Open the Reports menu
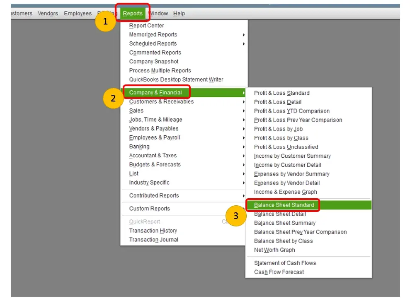Screen dimensions: 410x303 click(x=133, y=13)
